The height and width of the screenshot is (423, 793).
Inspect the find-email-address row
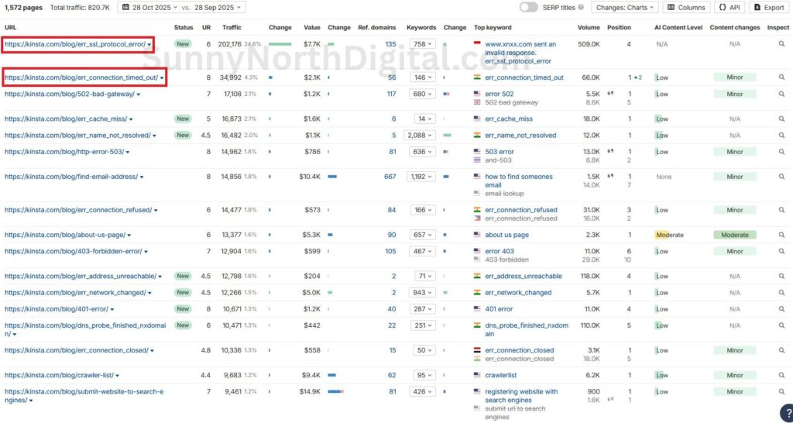pyautogui.click(x=781, y=177)
